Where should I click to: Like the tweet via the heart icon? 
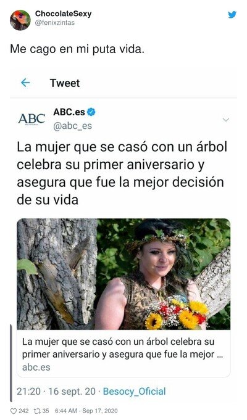tap(13, 411)
